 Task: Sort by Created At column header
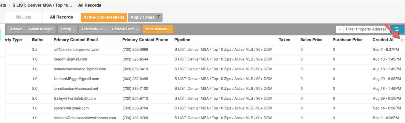click(x=383, y=40)
